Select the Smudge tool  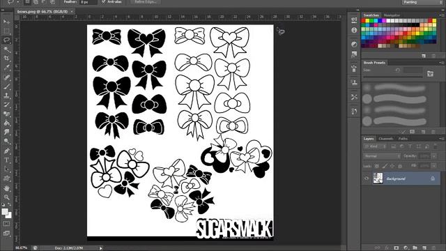click(x=6, y=132)
